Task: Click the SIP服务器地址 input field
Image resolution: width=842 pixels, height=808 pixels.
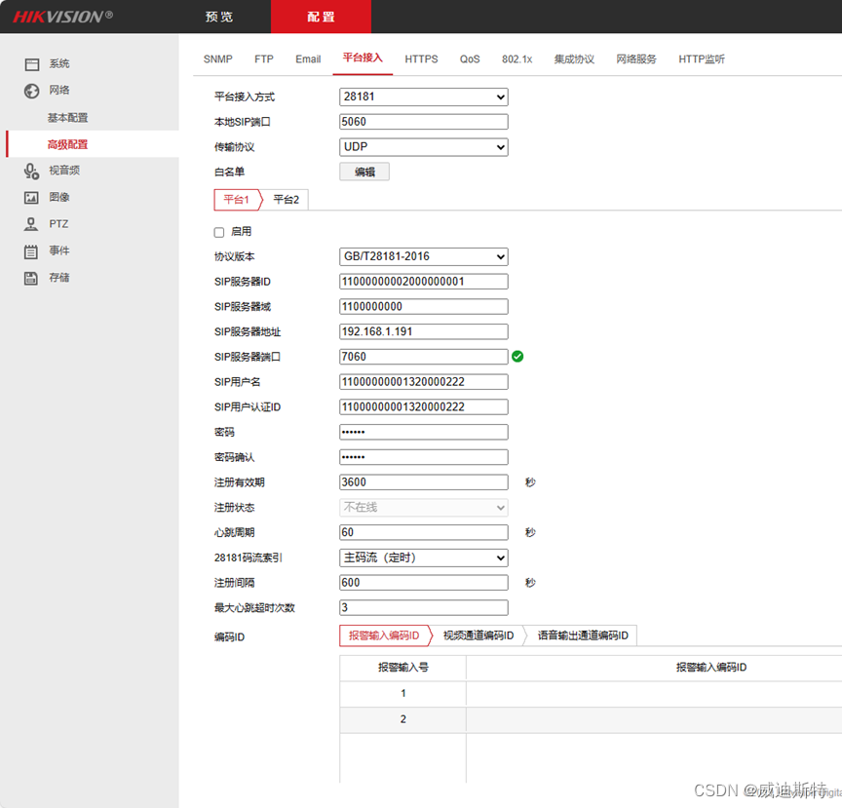Action: coord(424,332)
